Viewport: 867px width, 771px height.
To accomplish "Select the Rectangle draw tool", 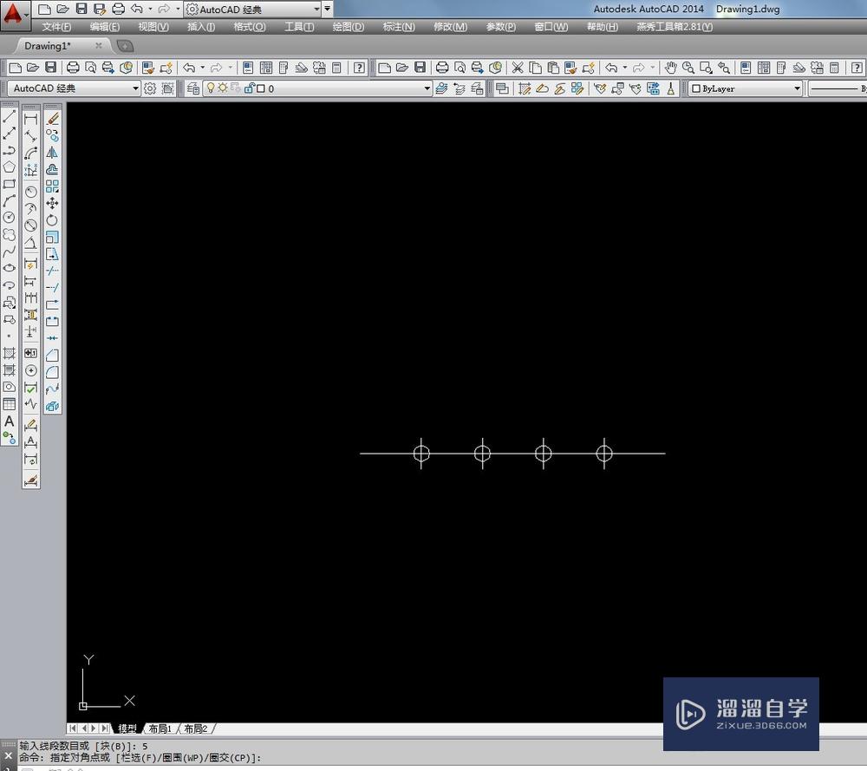I will click(10, 184).
